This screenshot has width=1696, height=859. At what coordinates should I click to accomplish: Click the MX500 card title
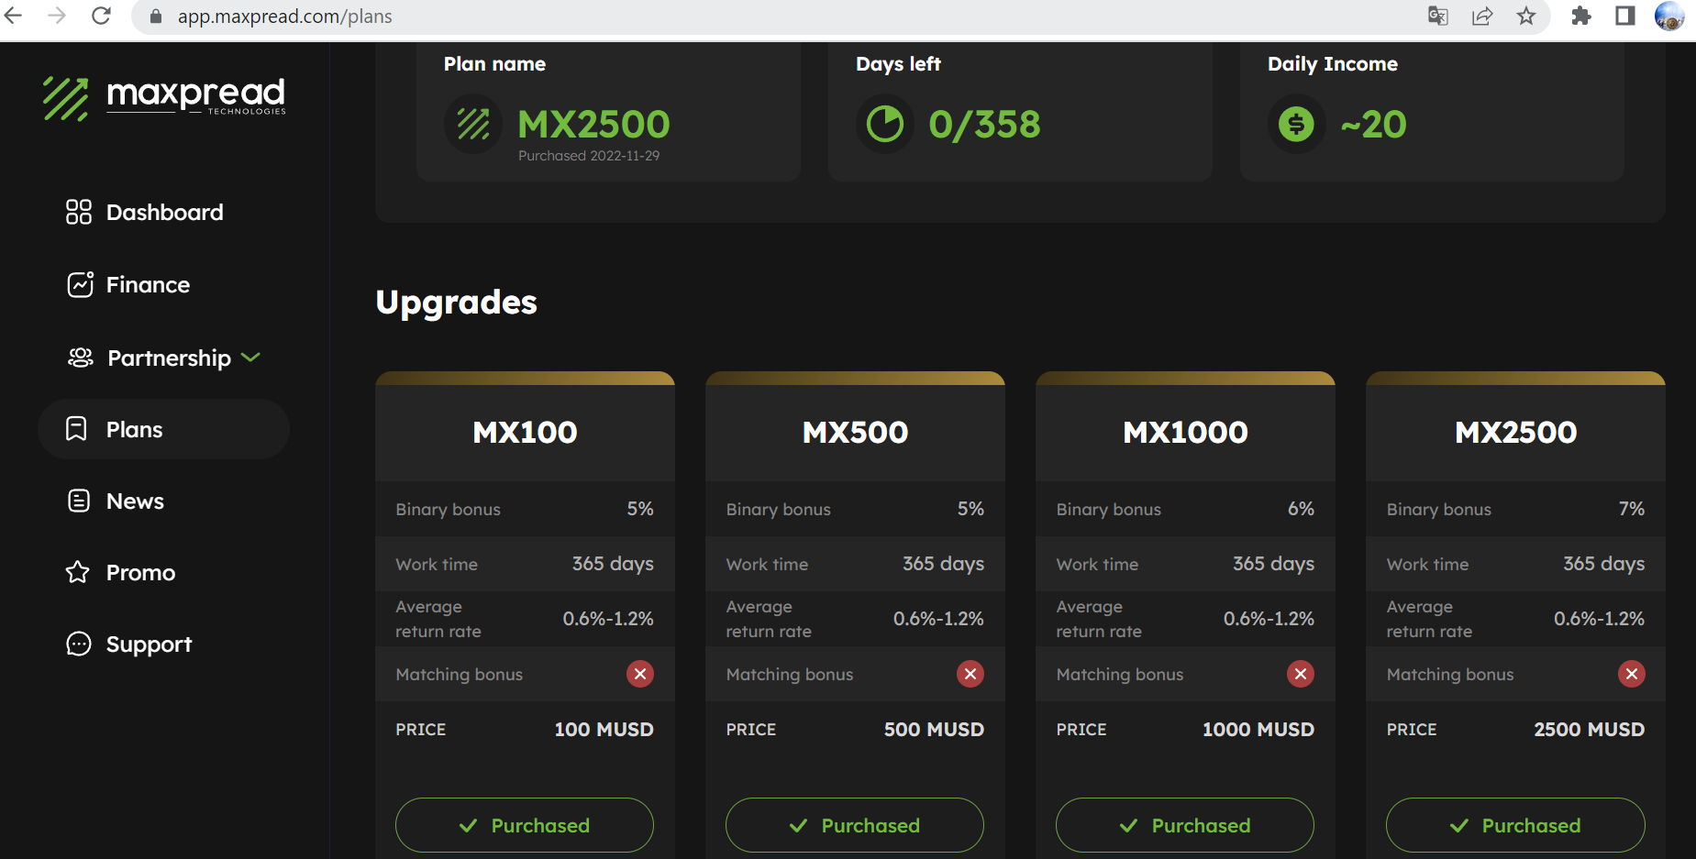855,432
